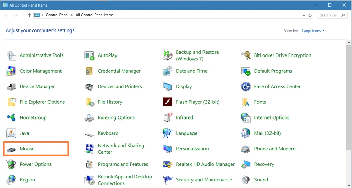Open the Keyboard text link
Viewport: 352px width, 188px height.
point(108,133)
